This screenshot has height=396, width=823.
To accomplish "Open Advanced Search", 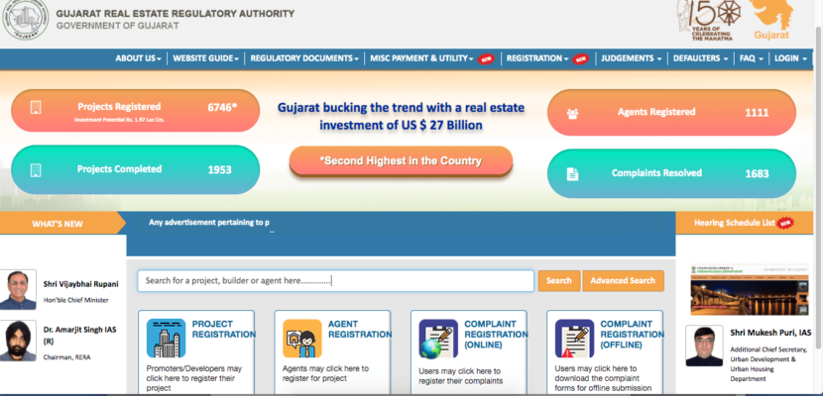I will [623, 281].
